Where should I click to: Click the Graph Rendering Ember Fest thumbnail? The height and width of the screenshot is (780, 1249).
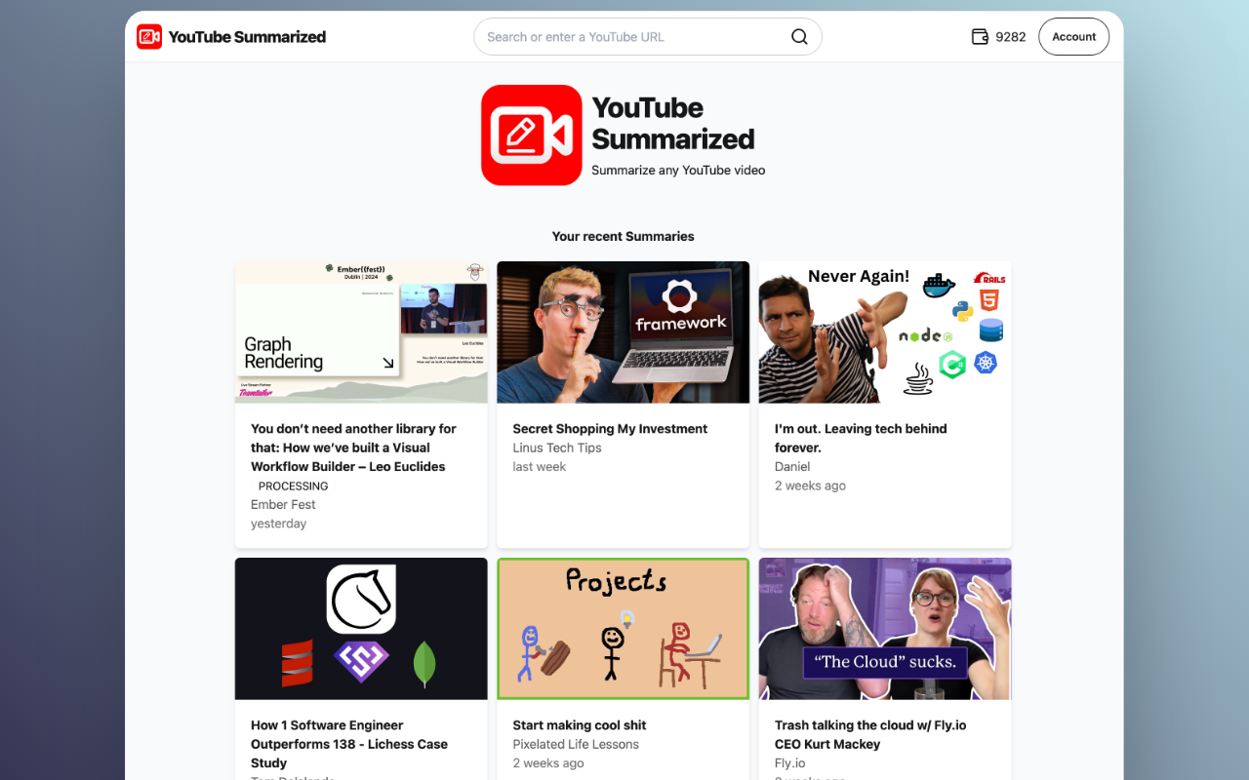(361, 331)
